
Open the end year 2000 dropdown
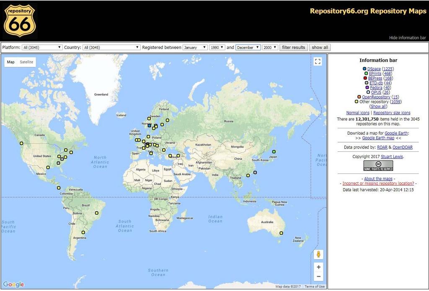point(270,48)
